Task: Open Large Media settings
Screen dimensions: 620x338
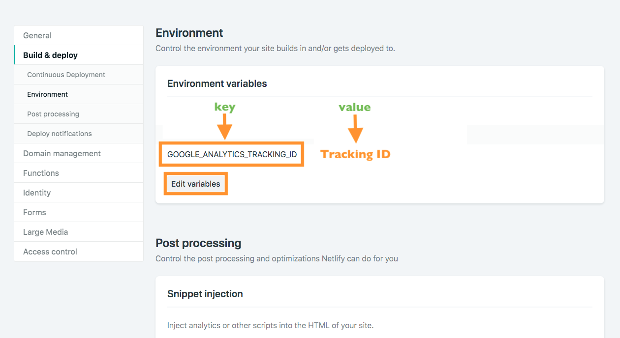Action: click(45, 232)
